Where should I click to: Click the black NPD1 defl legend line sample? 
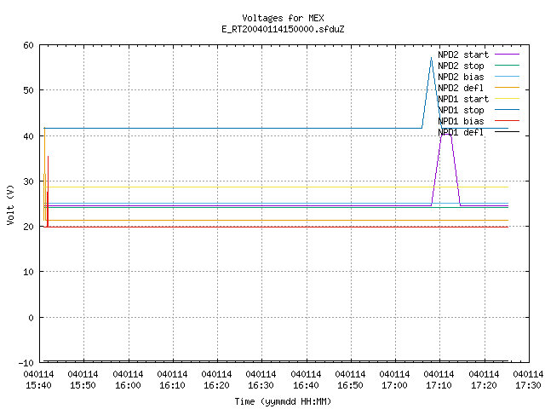point(507,132)
